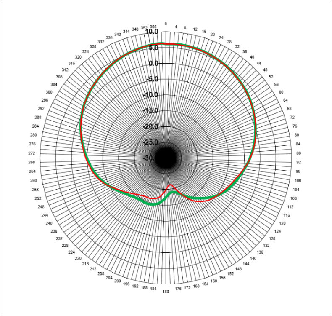Click the -25.0 radial scale label
The width and height of the screenshot is (332, 316).
(150, 142)
